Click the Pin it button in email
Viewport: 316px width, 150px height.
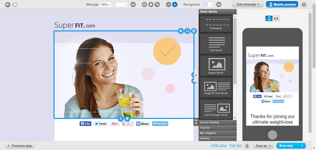[115, 124]
